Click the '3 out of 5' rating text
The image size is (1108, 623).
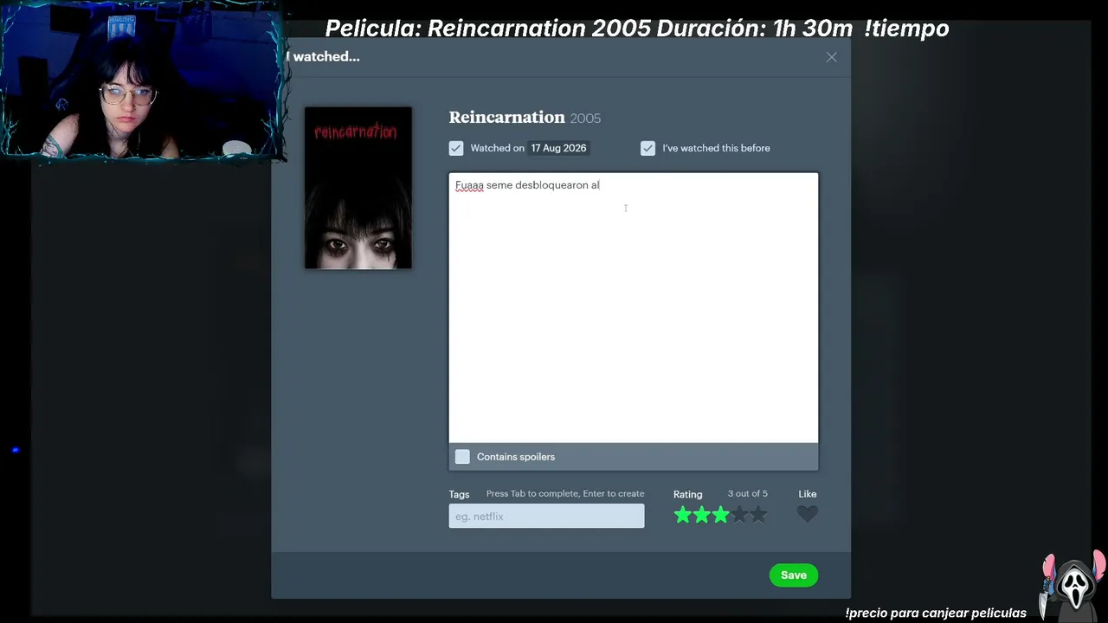coord(748,494)
